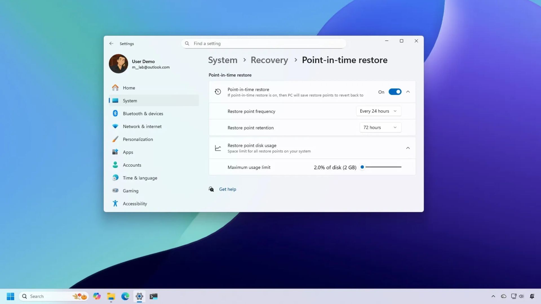The image size is (541, 304).
Task: Collapse the Point-in-time restore section
Action: (x=408, y=92)
